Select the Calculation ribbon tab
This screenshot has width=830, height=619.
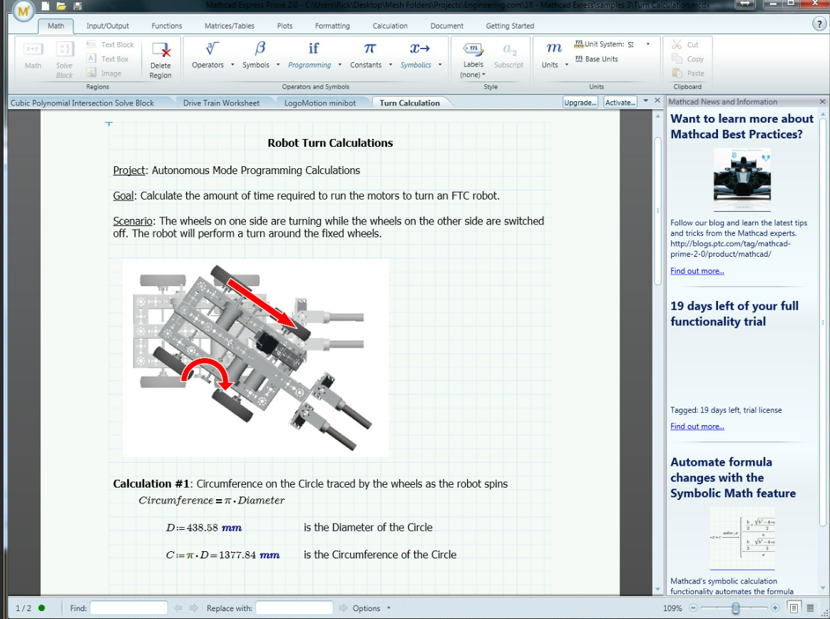click(390, 26)
